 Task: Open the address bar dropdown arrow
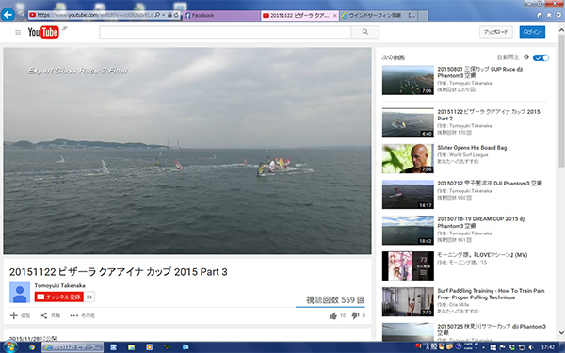(x=163, y=15)
